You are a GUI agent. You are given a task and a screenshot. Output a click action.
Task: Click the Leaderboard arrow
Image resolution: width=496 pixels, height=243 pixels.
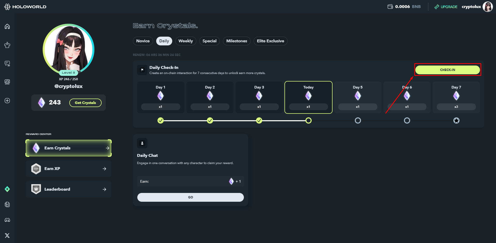pos(104,189)
